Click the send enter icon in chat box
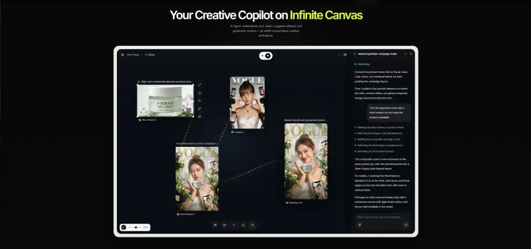Image resolution: width=531 pixels, height=249 pixels. tap(406, 225)
